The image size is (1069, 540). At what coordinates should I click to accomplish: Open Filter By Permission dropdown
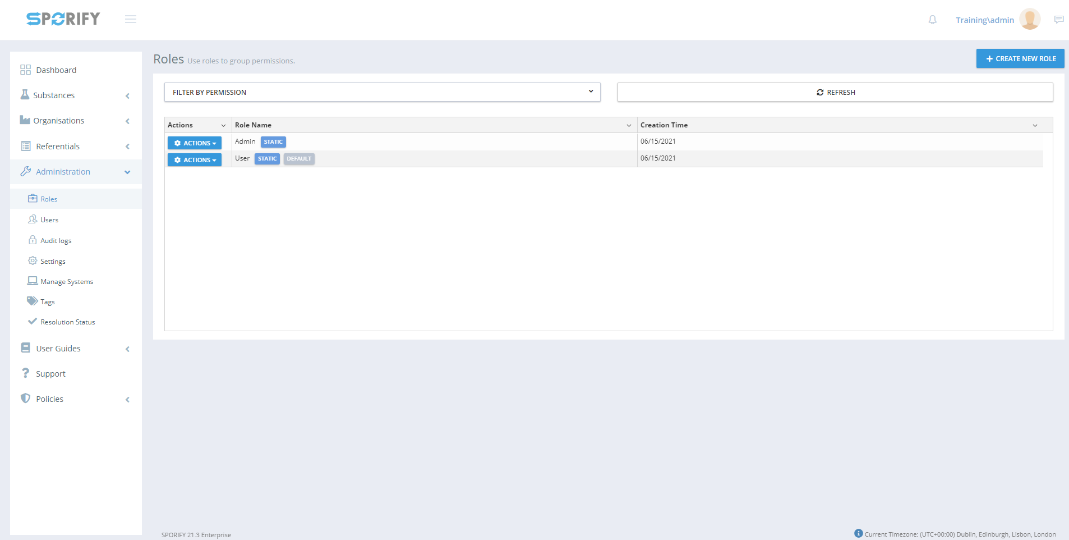click(382, 92)
